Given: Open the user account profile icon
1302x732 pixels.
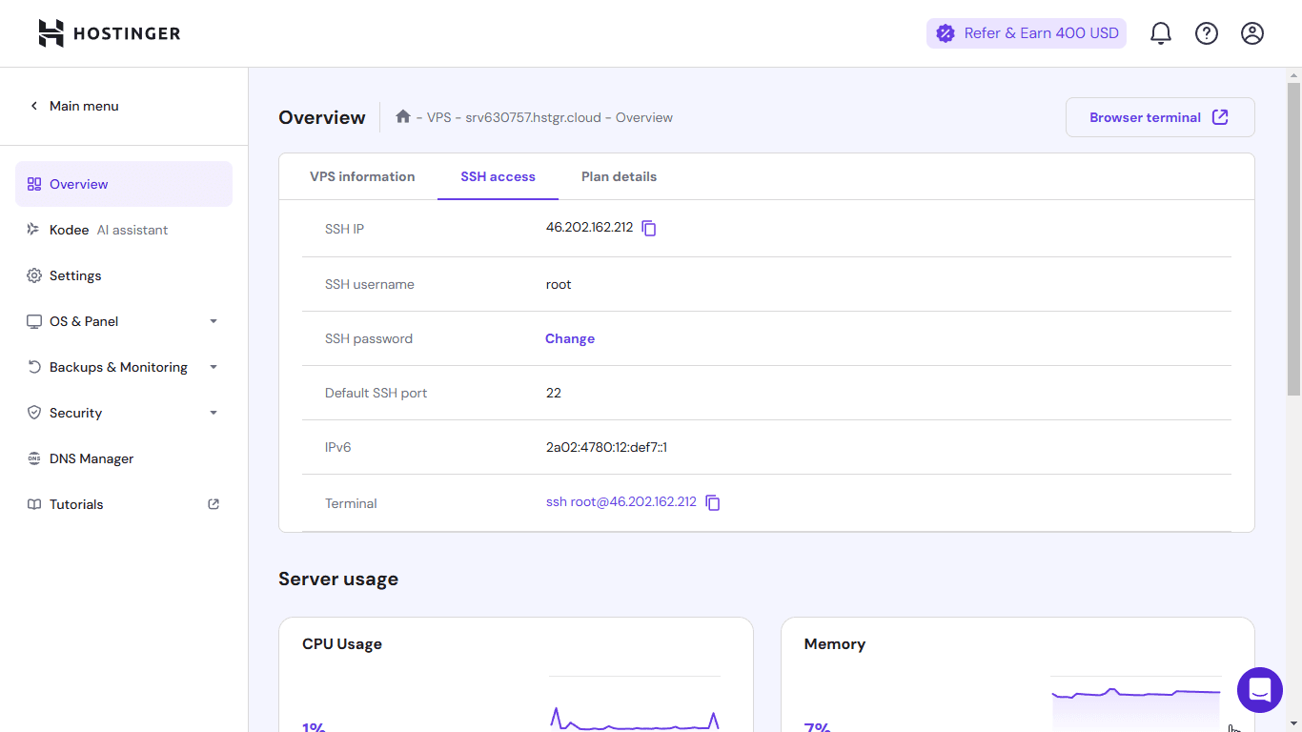Looking at the screenshot, I should tap(1252, 33).
